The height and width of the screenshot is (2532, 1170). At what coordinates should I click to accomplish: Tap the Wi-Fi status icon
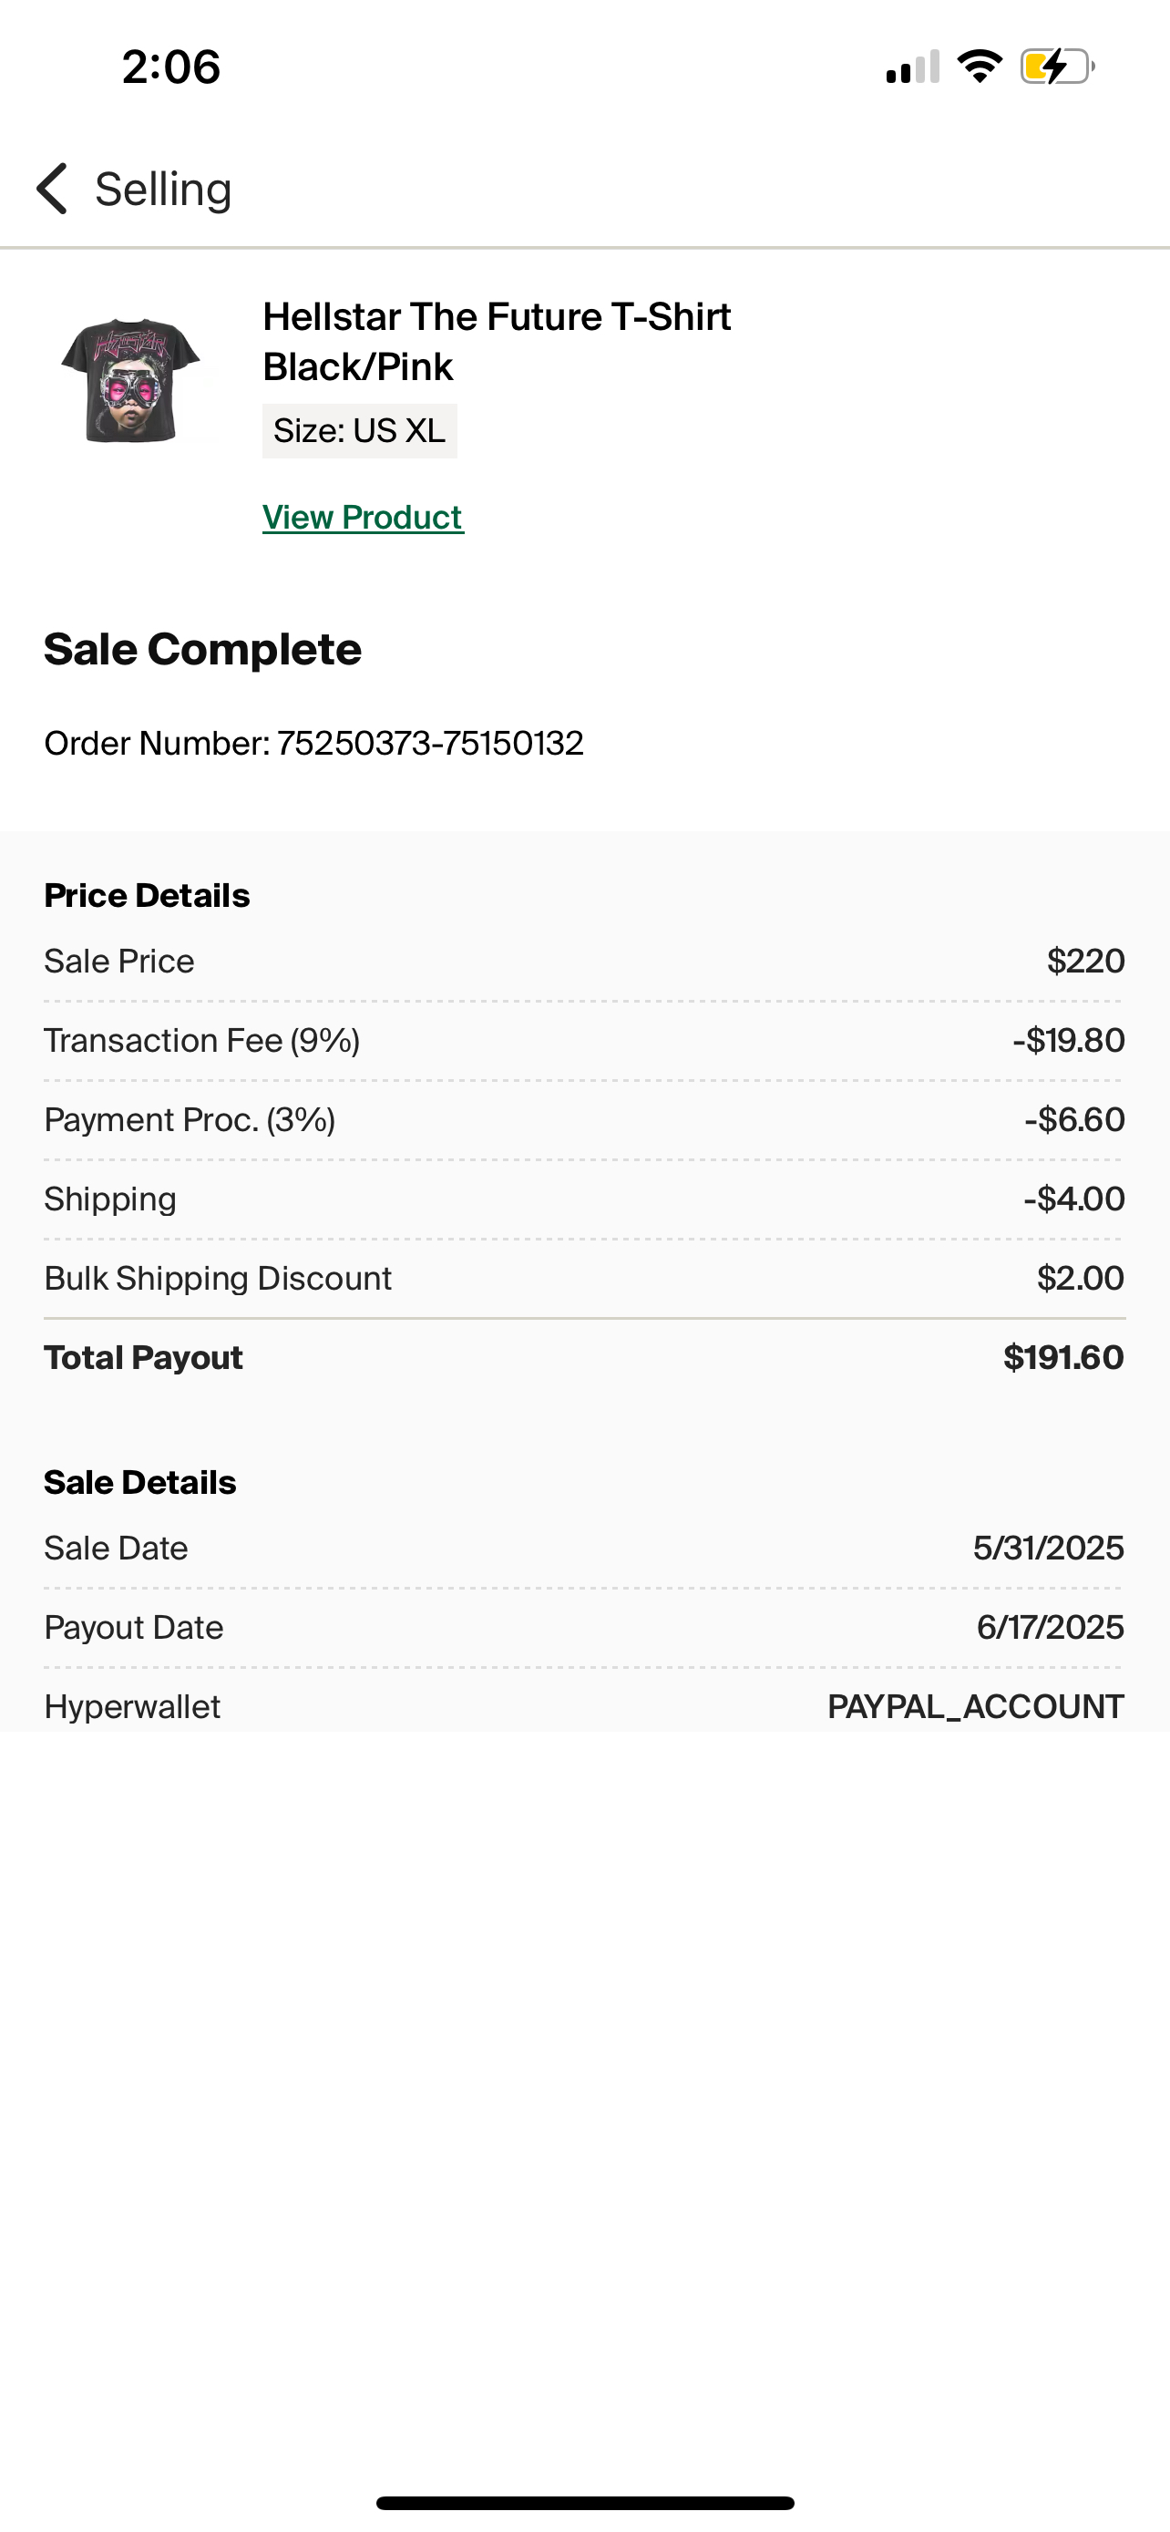pyautogui.click(x=980, y=67)
